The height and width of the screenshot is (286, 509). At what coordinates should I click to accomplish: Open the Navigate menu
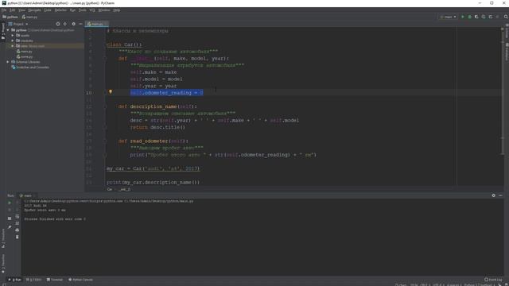tap(34, 10)
